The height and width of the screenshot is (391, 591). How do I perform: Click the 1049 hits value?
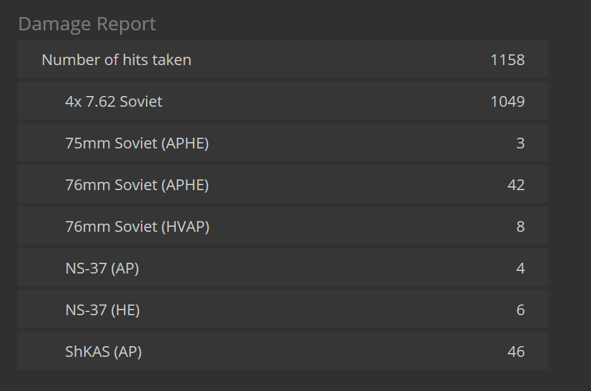(507, 102)
